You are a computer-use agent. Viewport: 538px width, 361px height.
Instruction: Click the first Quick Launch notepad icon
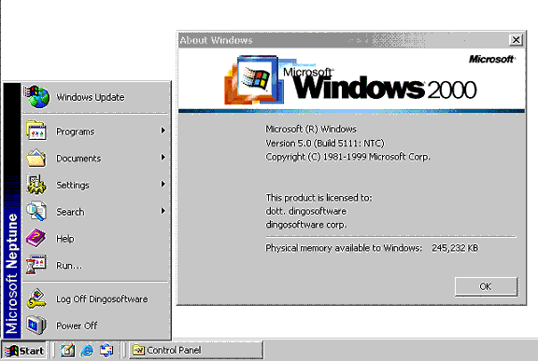(x=67, y=351)
